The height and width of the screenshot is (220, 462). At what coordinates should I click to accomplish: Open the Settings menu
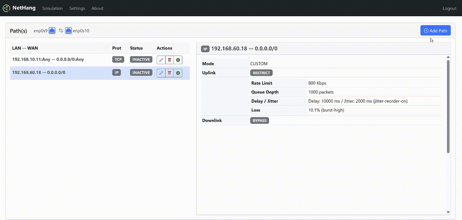tap(77, 8)
